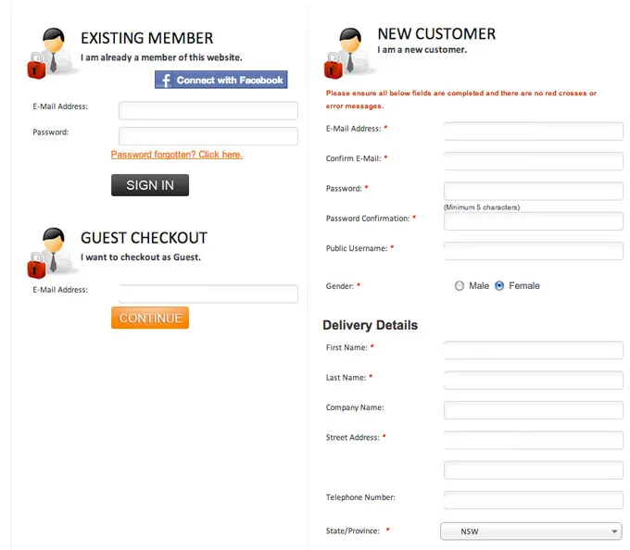Focus the Public Username field

click(x=533, y=251)
